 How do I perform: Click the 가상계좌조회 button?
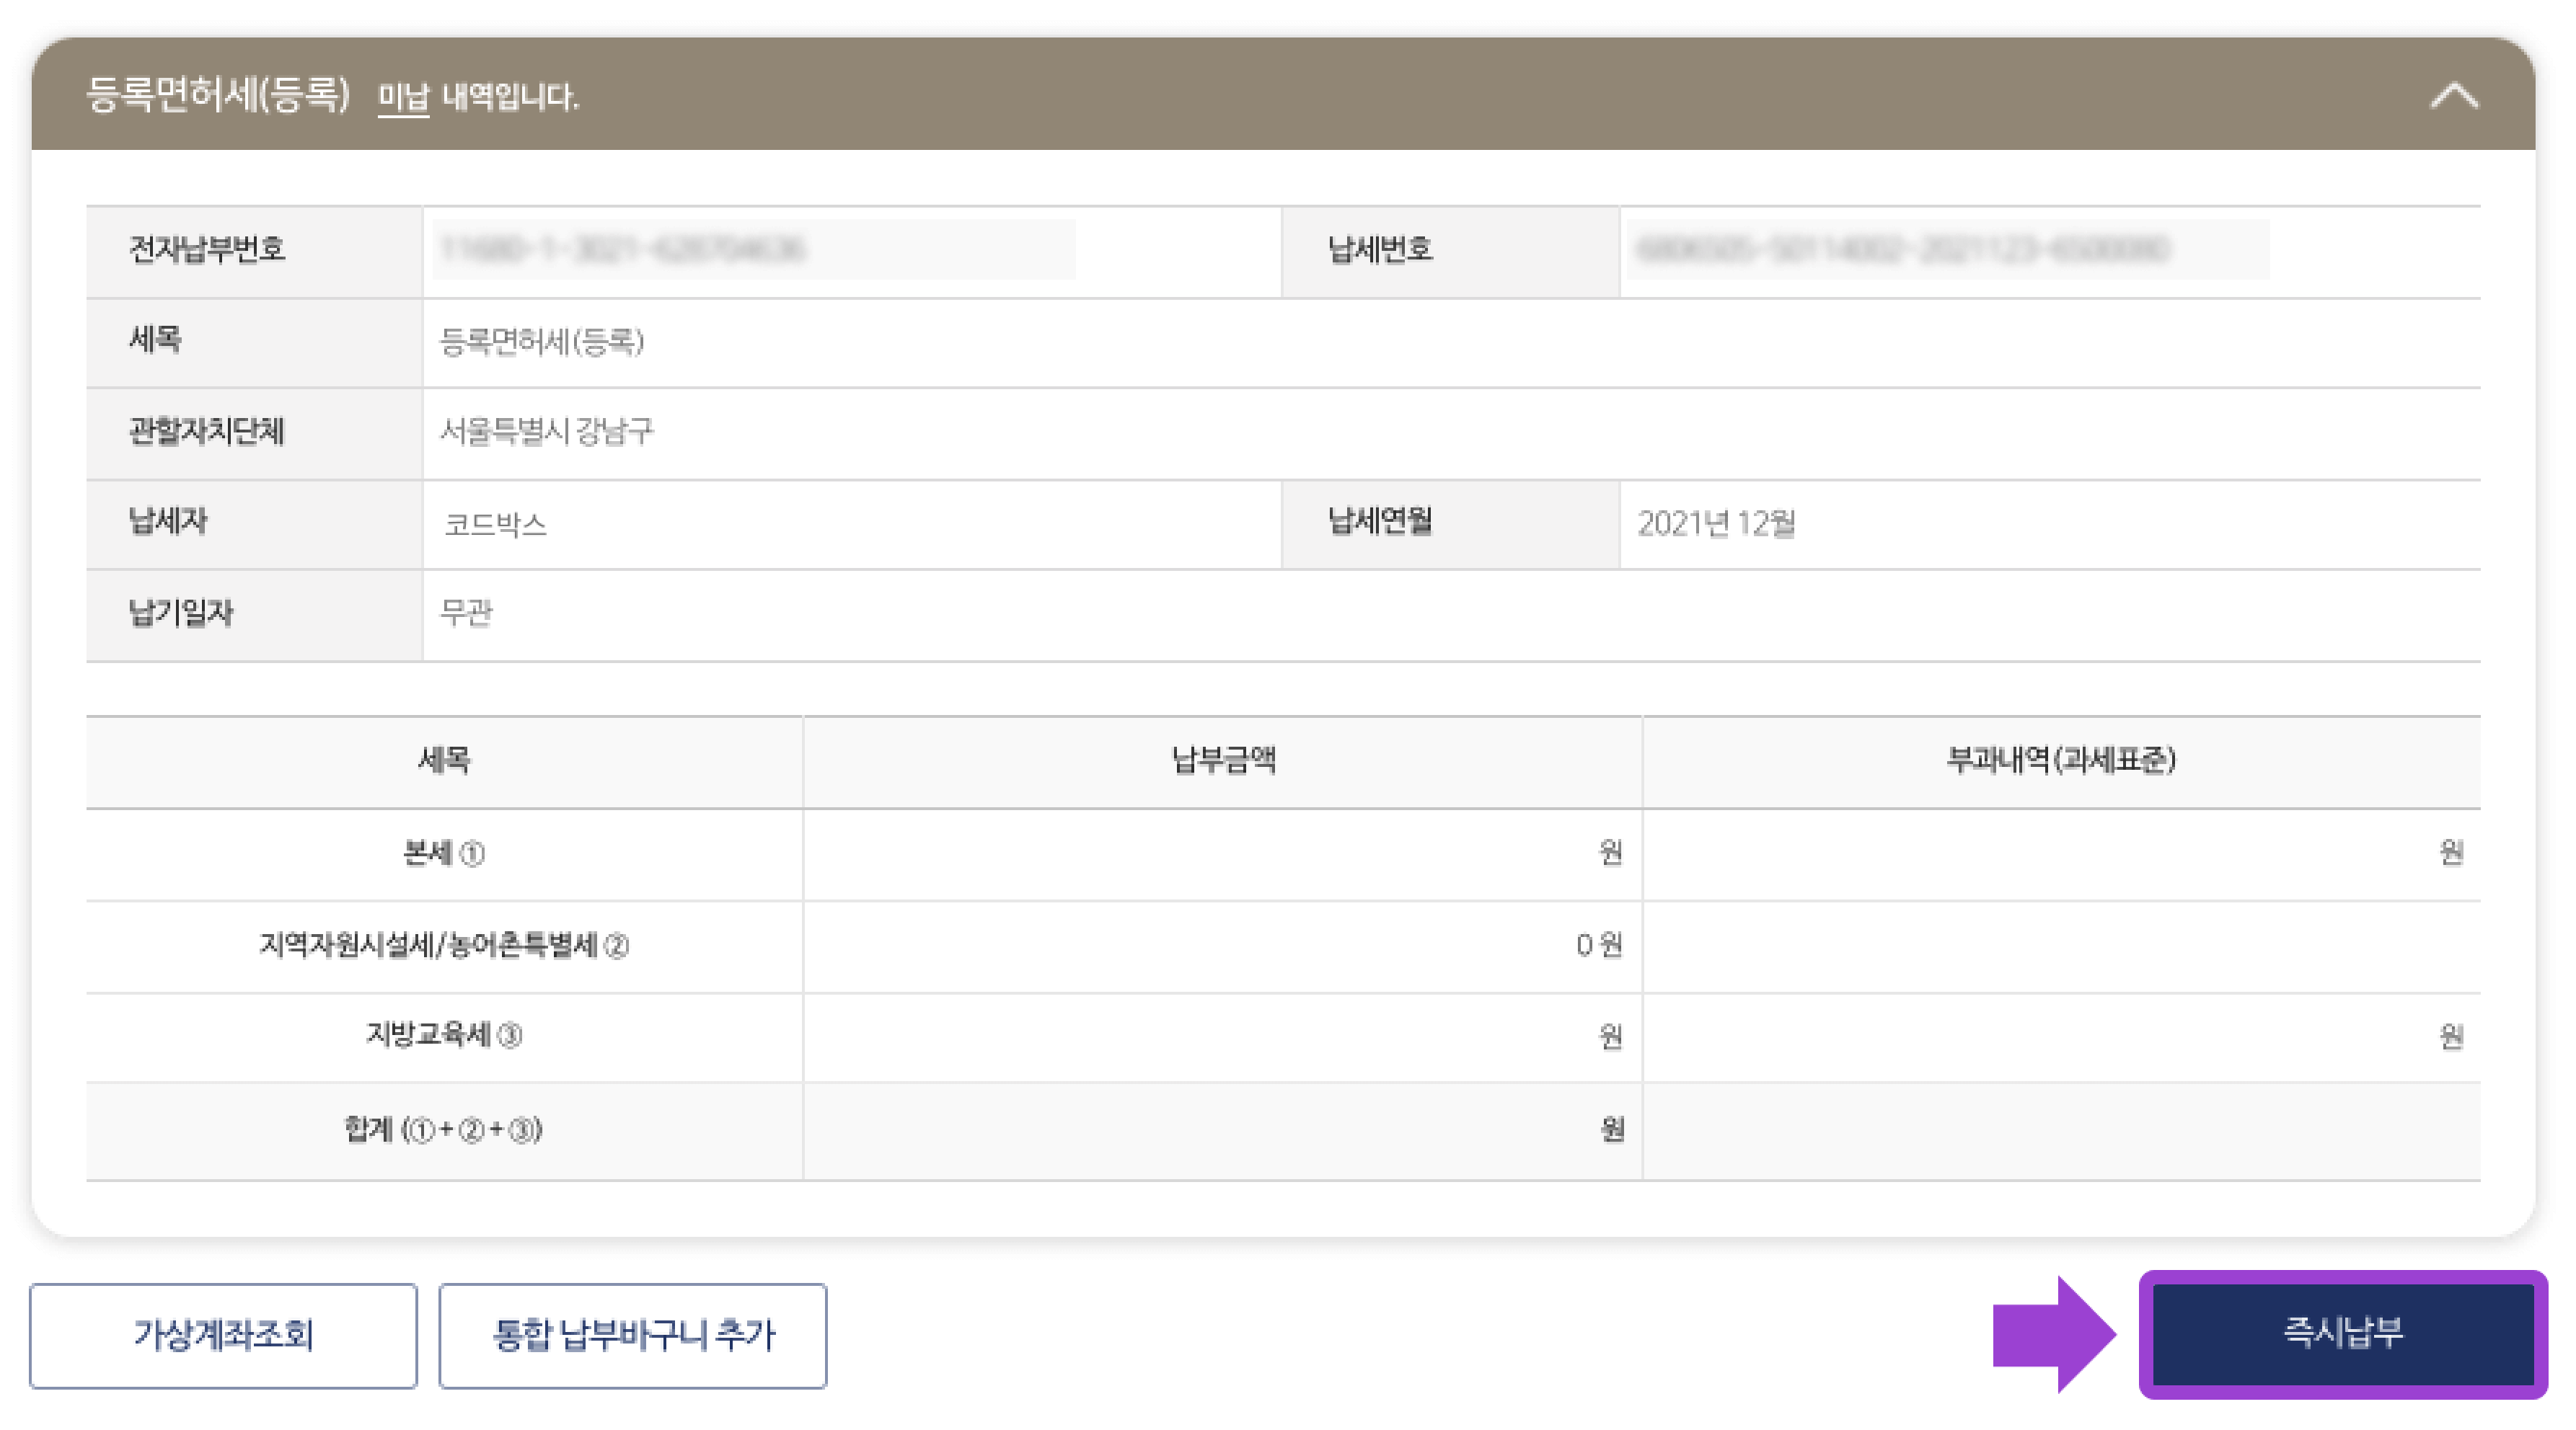point(224,1334)
